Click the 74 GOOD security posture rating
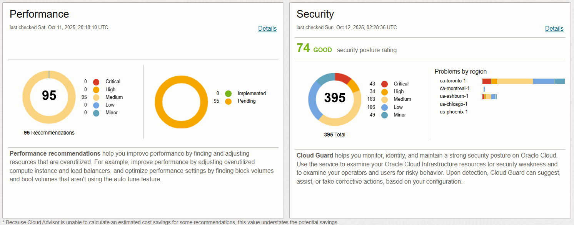574x225 pixels. click(314, 49)
